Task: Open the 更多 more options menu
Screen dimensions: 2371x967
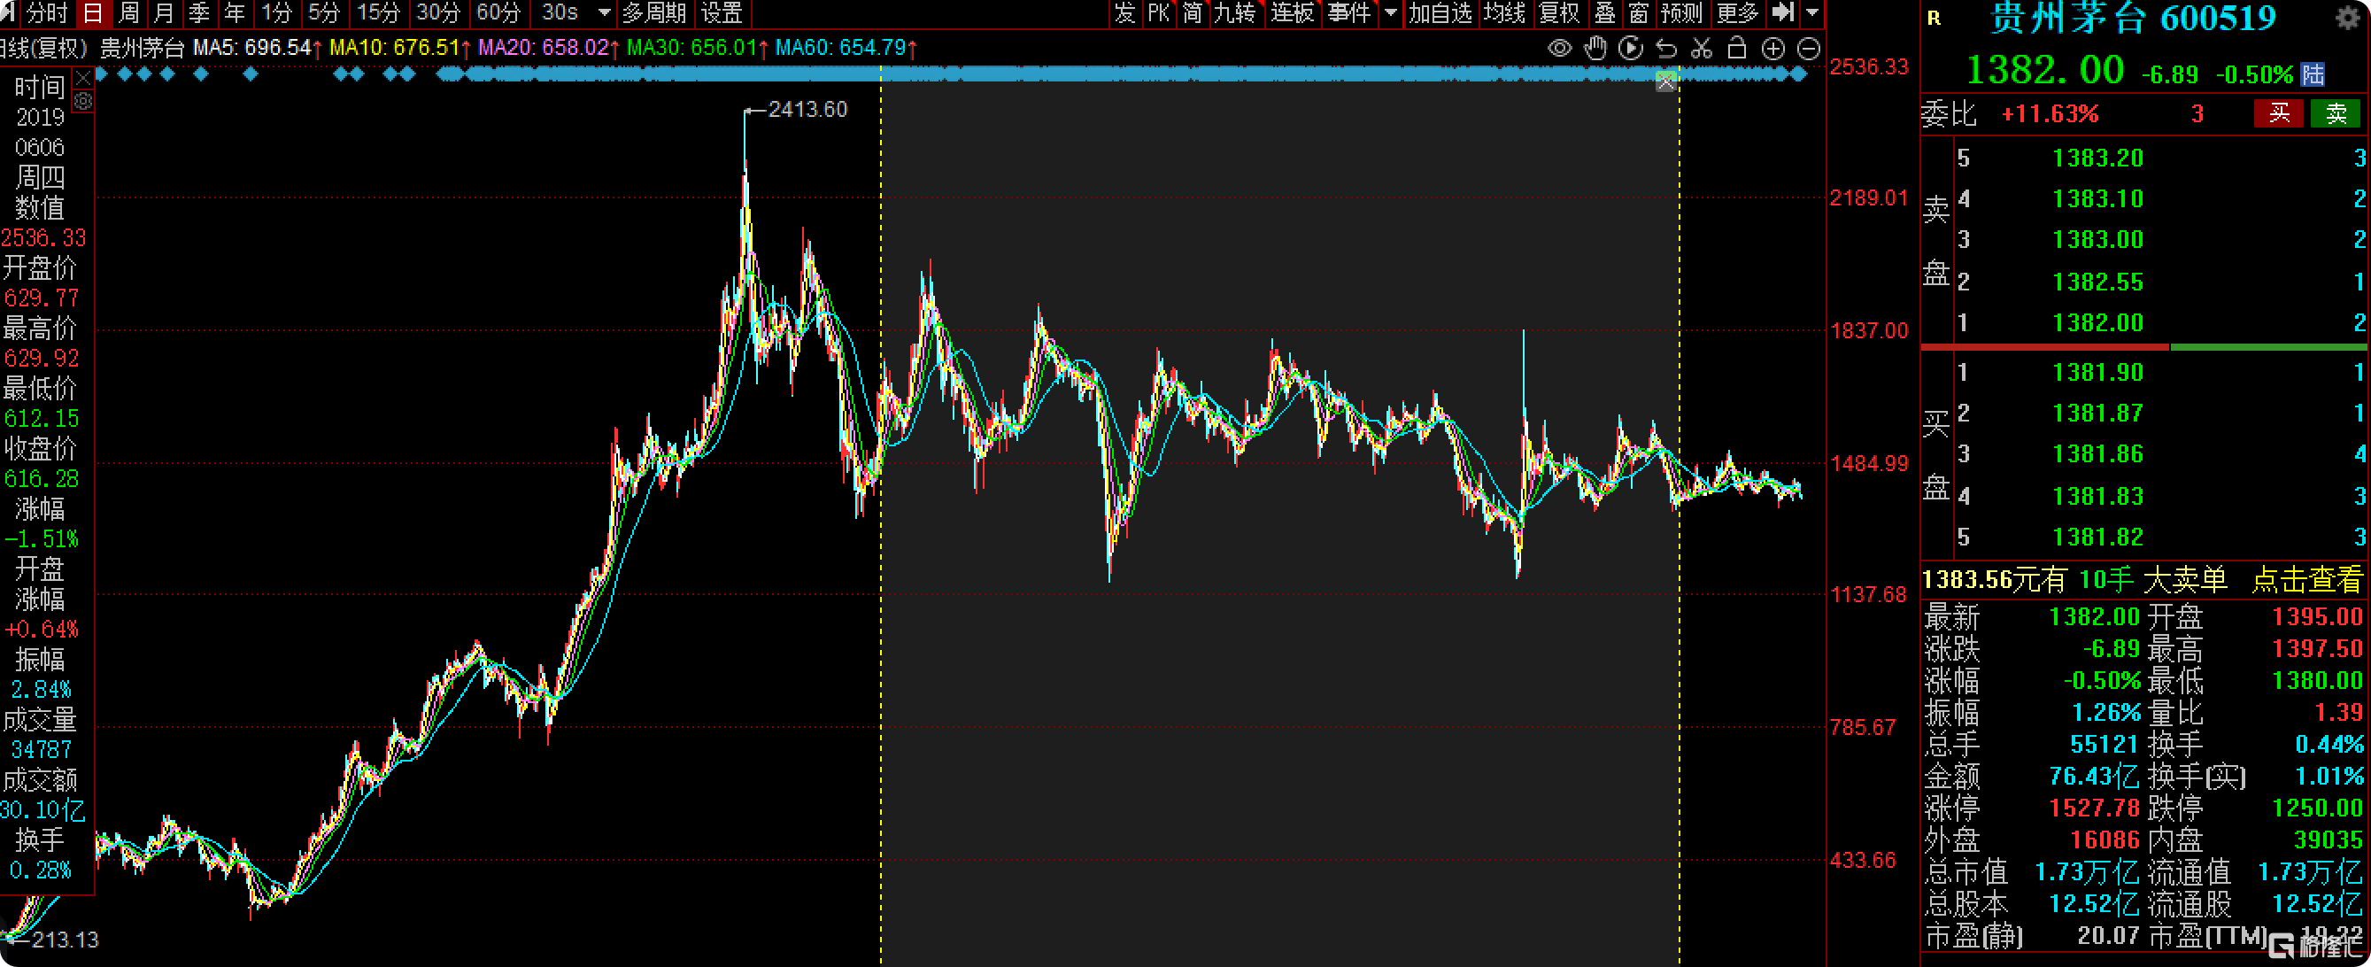Action: pyautogui.click(x=1738, y=13)
